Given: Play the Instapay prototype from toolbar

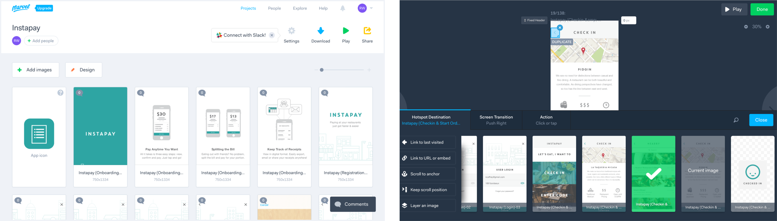Looking at the screenshot, I should point(346,35).
